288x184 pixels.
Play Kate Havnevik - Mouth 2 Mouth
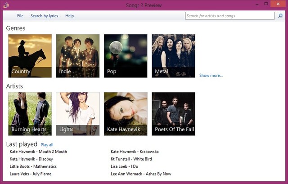[38, 152]
